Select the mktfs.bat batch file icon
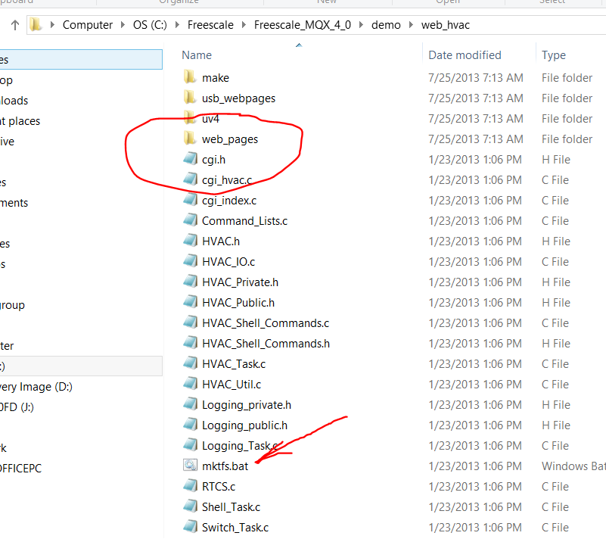Screen dimensions: 606x539 pos(190,466)
